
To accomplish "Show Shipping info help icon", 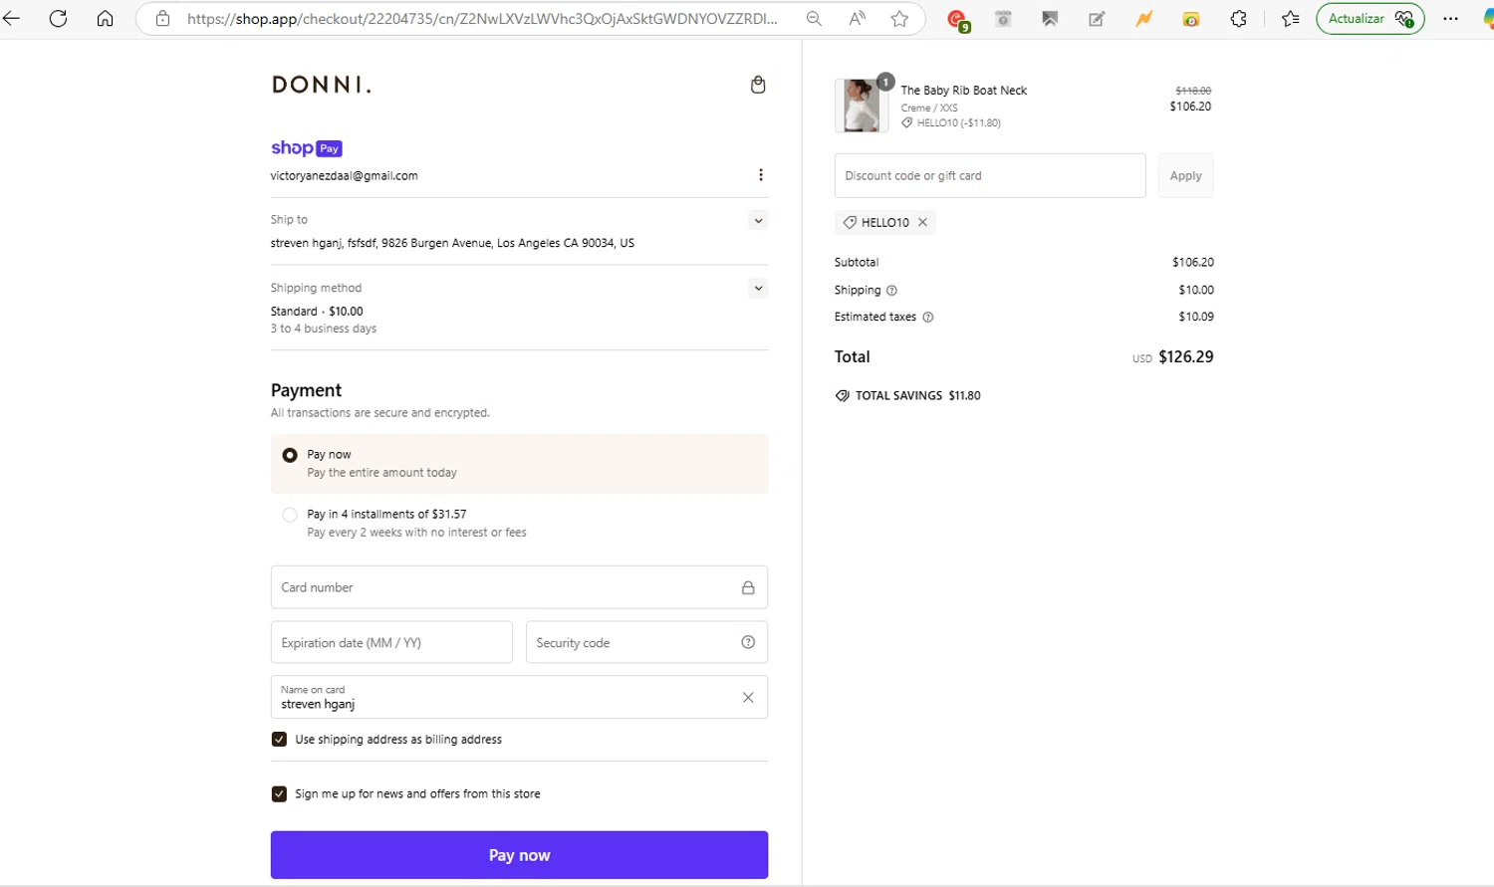I will point(891,291).
